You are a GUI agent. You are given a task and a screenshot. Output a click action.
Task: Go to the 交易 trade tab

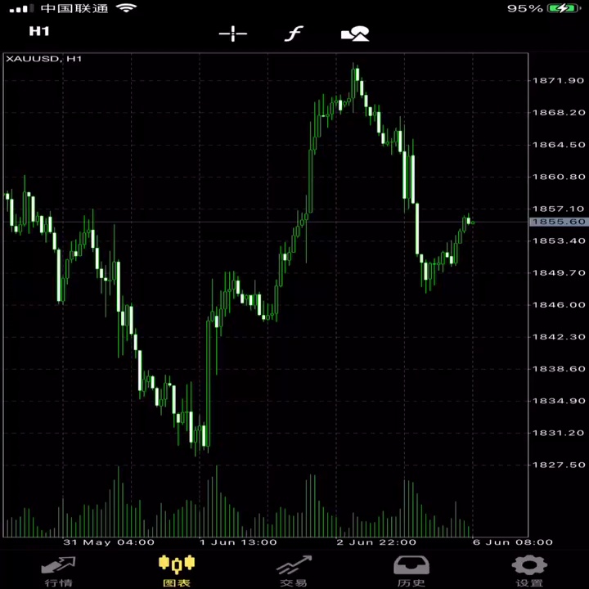click(x=294, y=571)
